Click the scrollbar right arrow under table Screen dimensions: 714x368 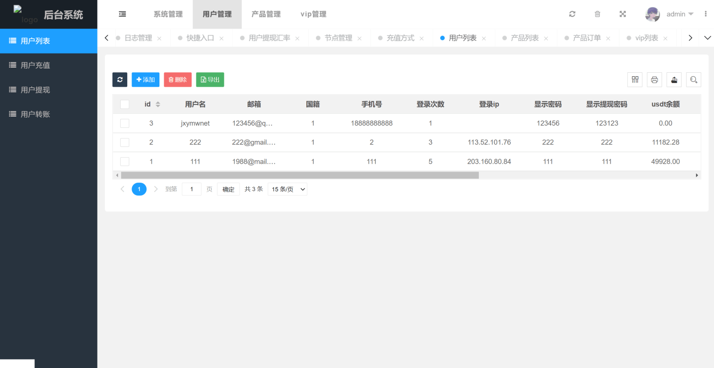pyautogui.click(x=697, y=175)
